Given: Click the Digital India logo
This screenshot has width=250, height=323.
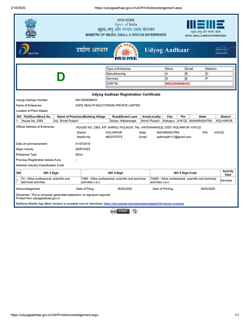Looking at the screenshot, I should (28, 49).
